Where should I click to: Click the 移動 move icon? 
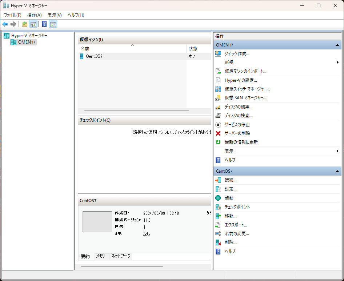point(218,216)
